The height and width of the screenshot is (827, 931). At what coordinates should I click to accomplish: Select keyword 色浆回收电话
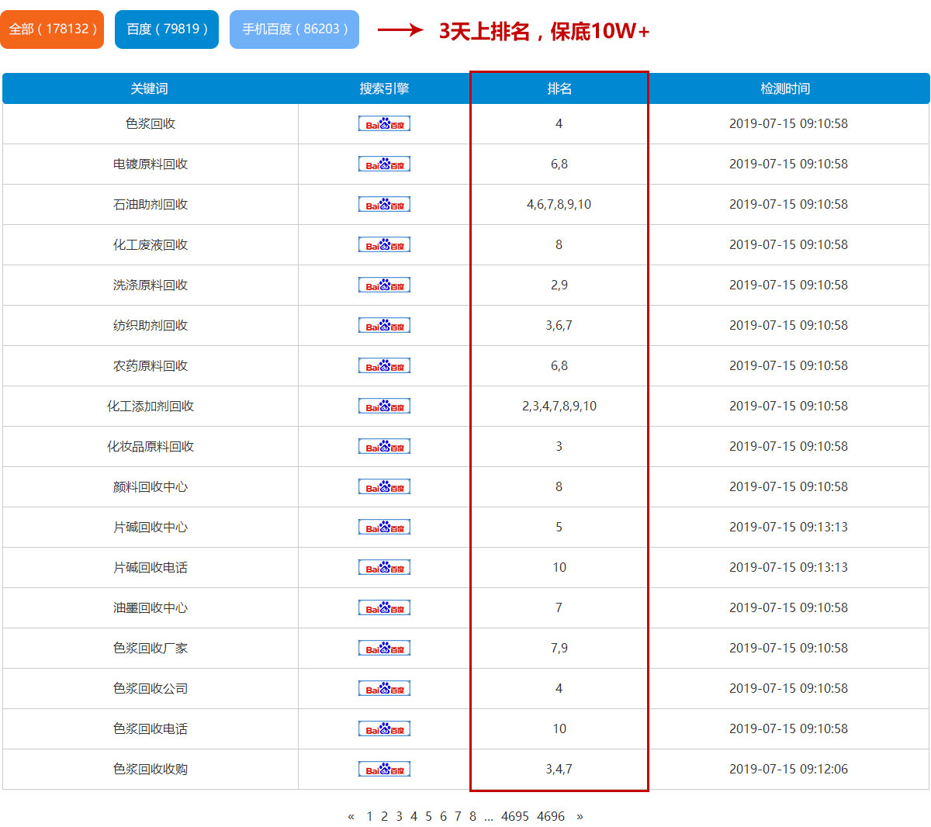(151, 728)
